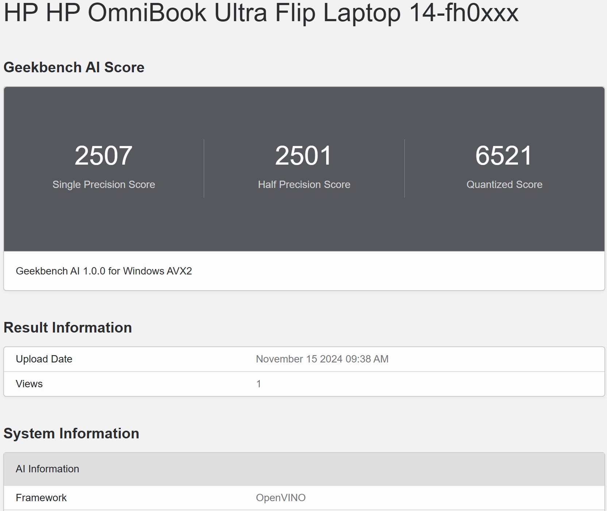
Task: Select the OpenVINO framework value
Action: [281, 498]
